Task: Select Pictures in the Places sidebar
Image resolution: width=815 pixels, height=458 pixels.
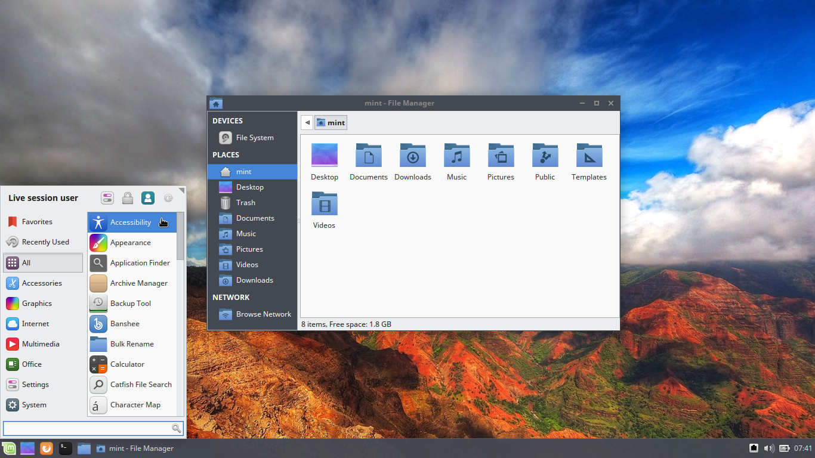Action: [x=252, y=249]
